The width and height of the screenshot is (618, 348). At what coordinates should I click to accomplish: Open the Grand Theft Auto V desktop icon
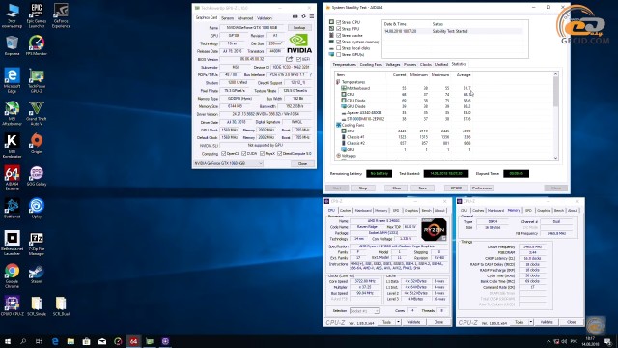coord(37,113)
